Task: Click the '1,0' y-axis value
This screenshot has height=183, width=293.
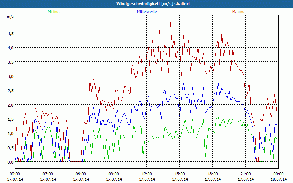Action: pyautogui.click(x=11, y=134)
